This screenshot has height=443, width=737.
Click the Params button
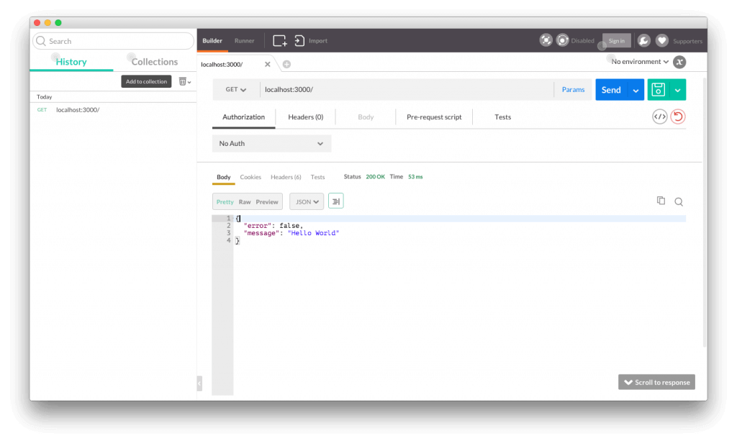click(573, 89)
